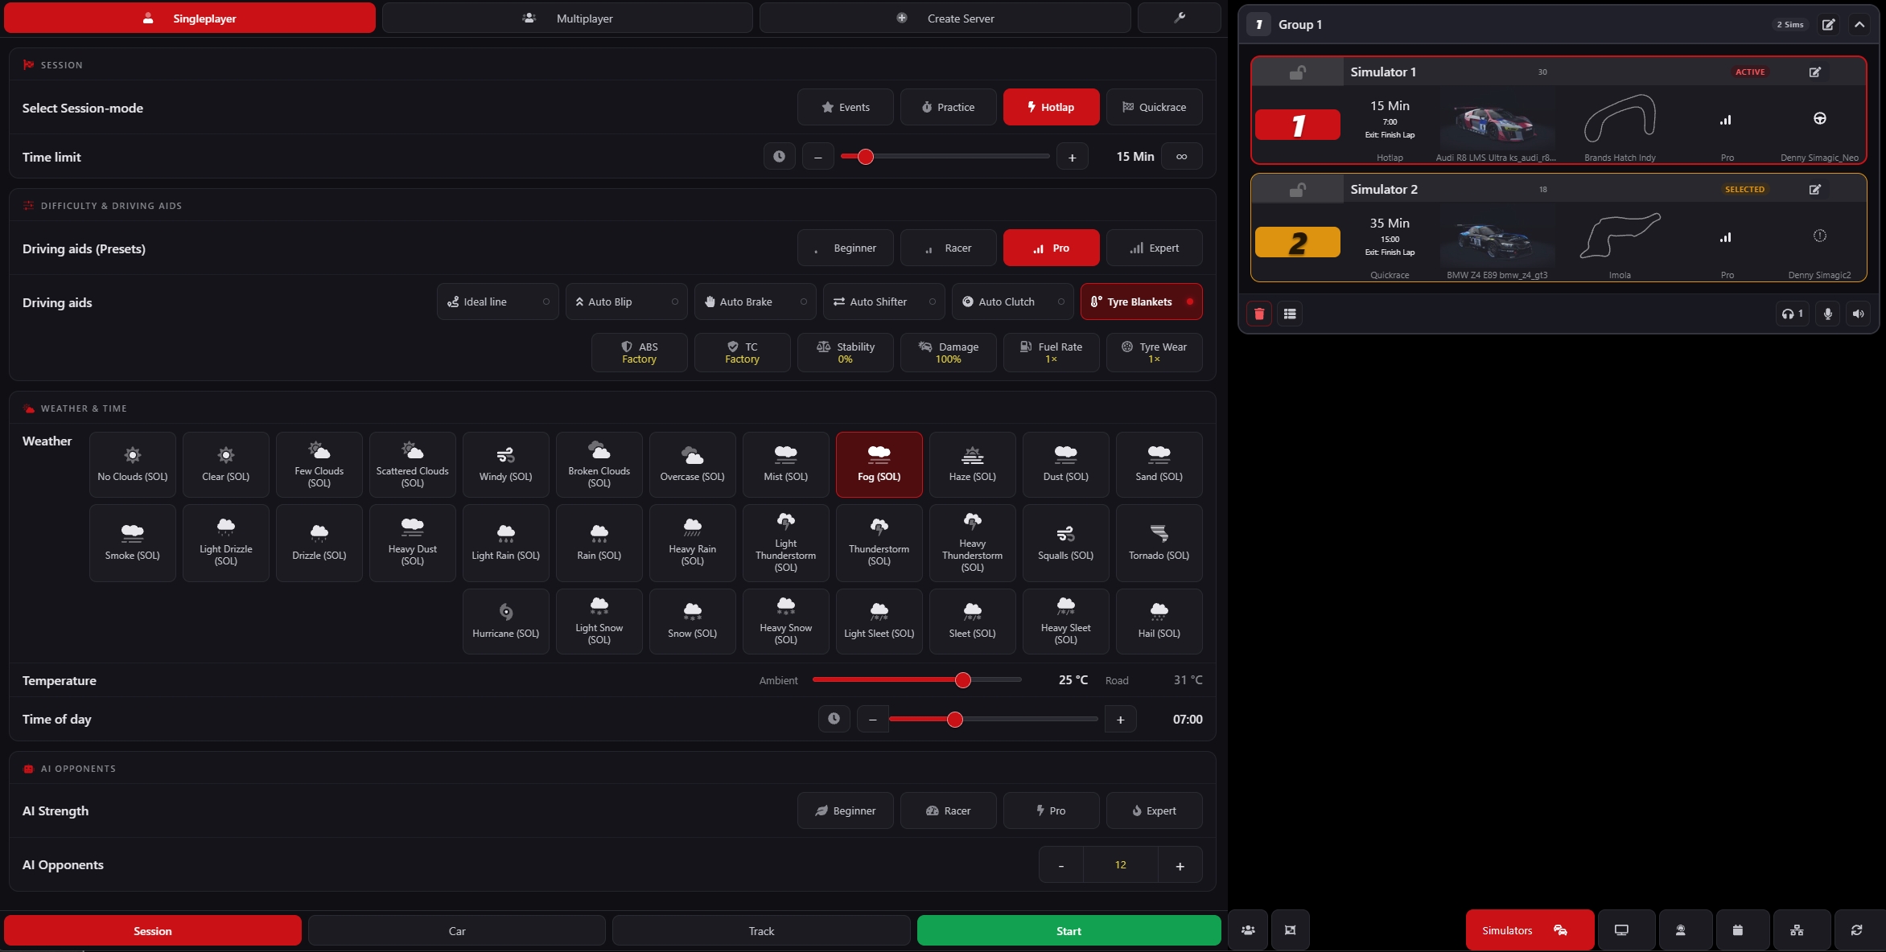This screenshot has height=952, width=1886.
Task: Click the green Start button
Action: (1069, 930)
